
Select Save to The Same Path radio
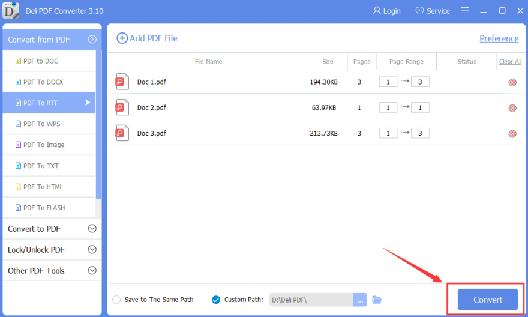tap(116, 300)
